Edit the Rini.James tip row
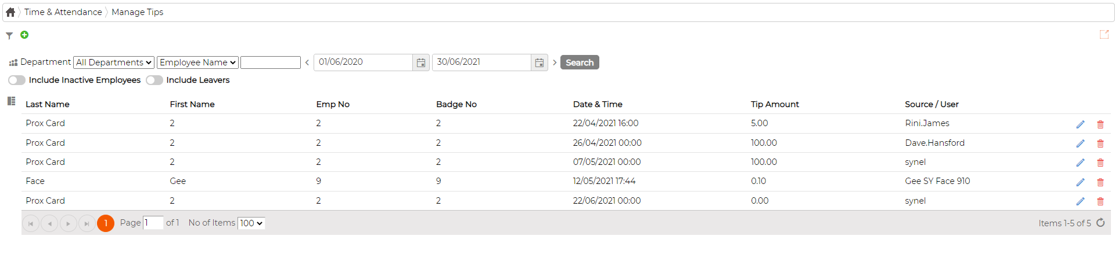The width and height of the screenshot is (1115, 254). [1080, 124]
